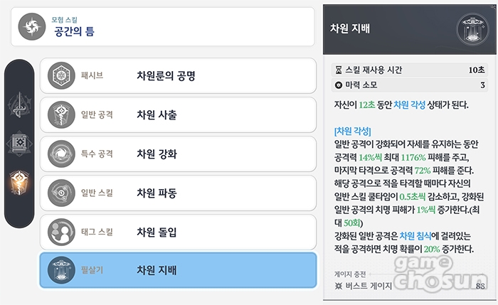Select the glowing staff icon in sidebar

pos(19,182)
